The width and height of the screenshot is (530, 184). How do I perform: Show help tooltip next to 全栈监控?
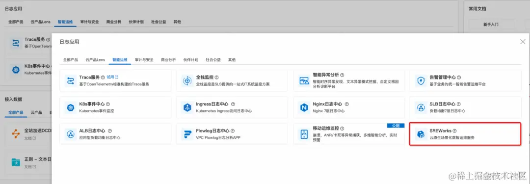(217, 78)
